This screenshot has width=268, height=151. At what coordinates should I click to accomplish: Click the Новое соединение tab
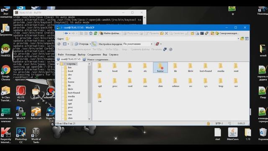click(97, 60)
